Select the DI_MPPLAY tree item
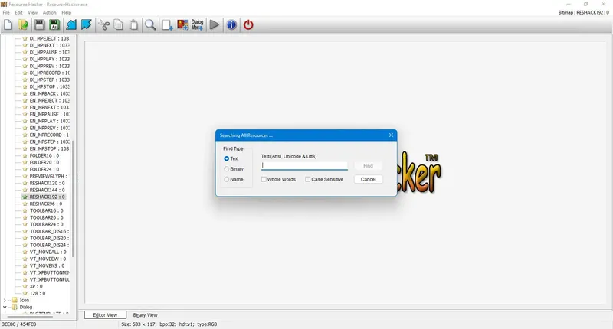The image size is (613, 329). tap(49, 60)
